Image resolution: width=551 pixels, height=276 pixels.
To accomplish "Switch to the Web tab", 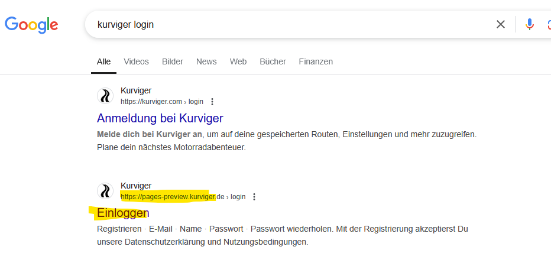I will click(238, 62).
